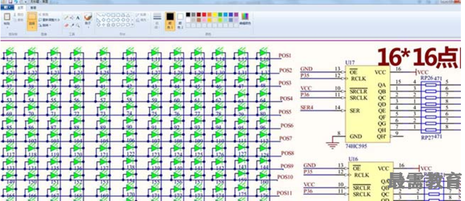Select the Text tool
Image resolution: width=465 pixels, height=201 pixels.
[x=78, y=17]
